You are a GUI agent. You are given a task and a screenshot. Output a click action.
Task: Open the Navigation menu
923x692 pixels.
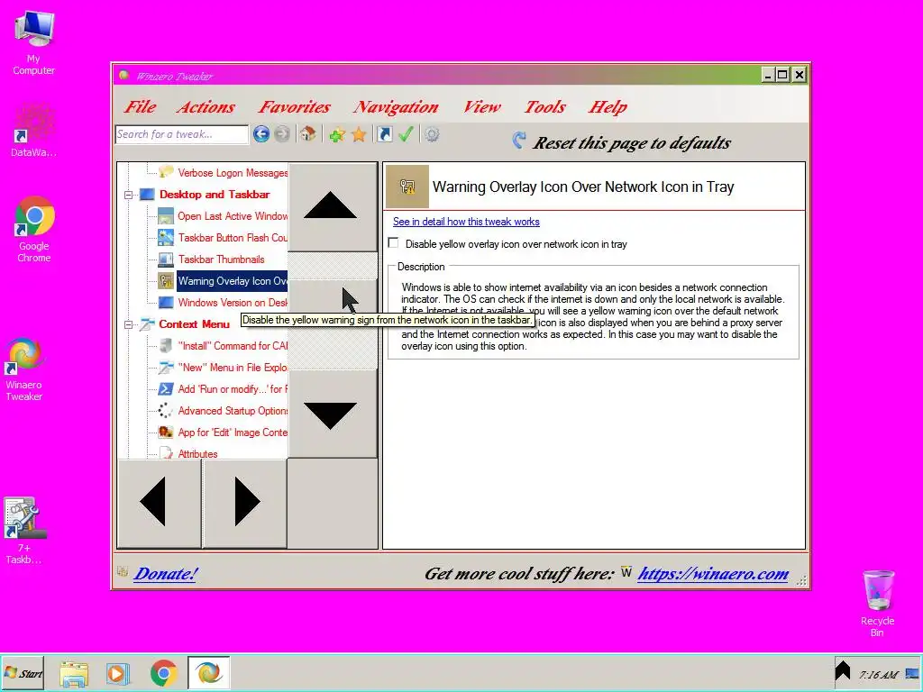coord(396,106)
